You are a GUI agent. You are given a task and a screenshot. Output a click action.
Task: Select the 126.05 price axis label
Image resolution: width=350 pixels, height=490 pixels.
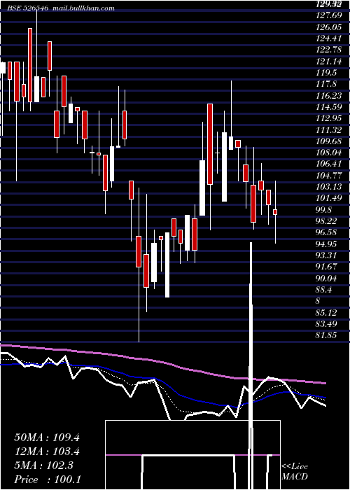(x=328, y=27)
